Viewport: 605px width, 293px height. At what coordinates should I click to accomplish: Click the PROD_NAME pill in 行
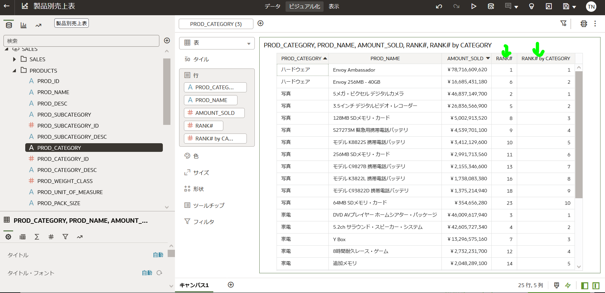click(x=211, y=100)
